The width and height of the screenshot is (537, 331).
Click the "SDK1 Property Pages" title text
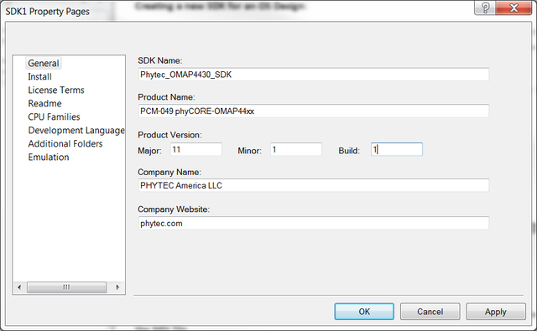tap(47, 12)
